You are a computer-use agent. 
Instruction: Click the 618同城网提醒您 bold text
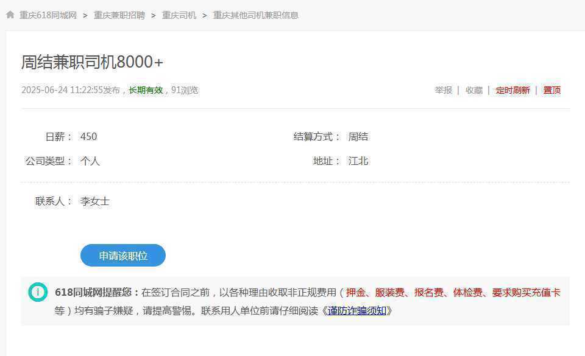click(97, 292)
